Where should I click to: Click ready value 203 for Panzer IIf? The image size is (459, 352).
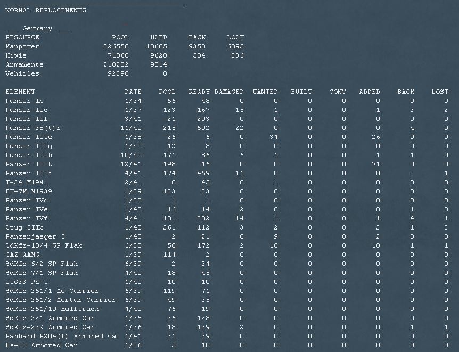point(203,119)
